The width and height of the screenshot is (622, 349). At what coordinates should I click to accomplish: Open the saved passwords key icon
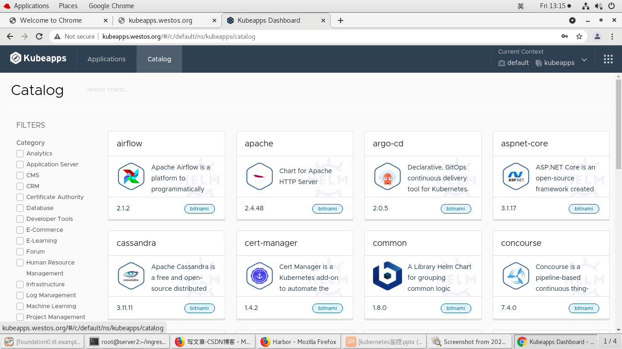coord(565,36)
